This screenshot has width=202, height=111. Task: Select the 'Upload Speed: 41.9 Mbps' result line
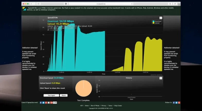point(50,83)
